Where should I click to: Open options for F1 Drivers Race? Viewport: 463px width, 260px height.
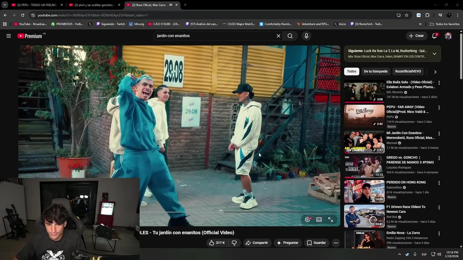coord(439,208)
